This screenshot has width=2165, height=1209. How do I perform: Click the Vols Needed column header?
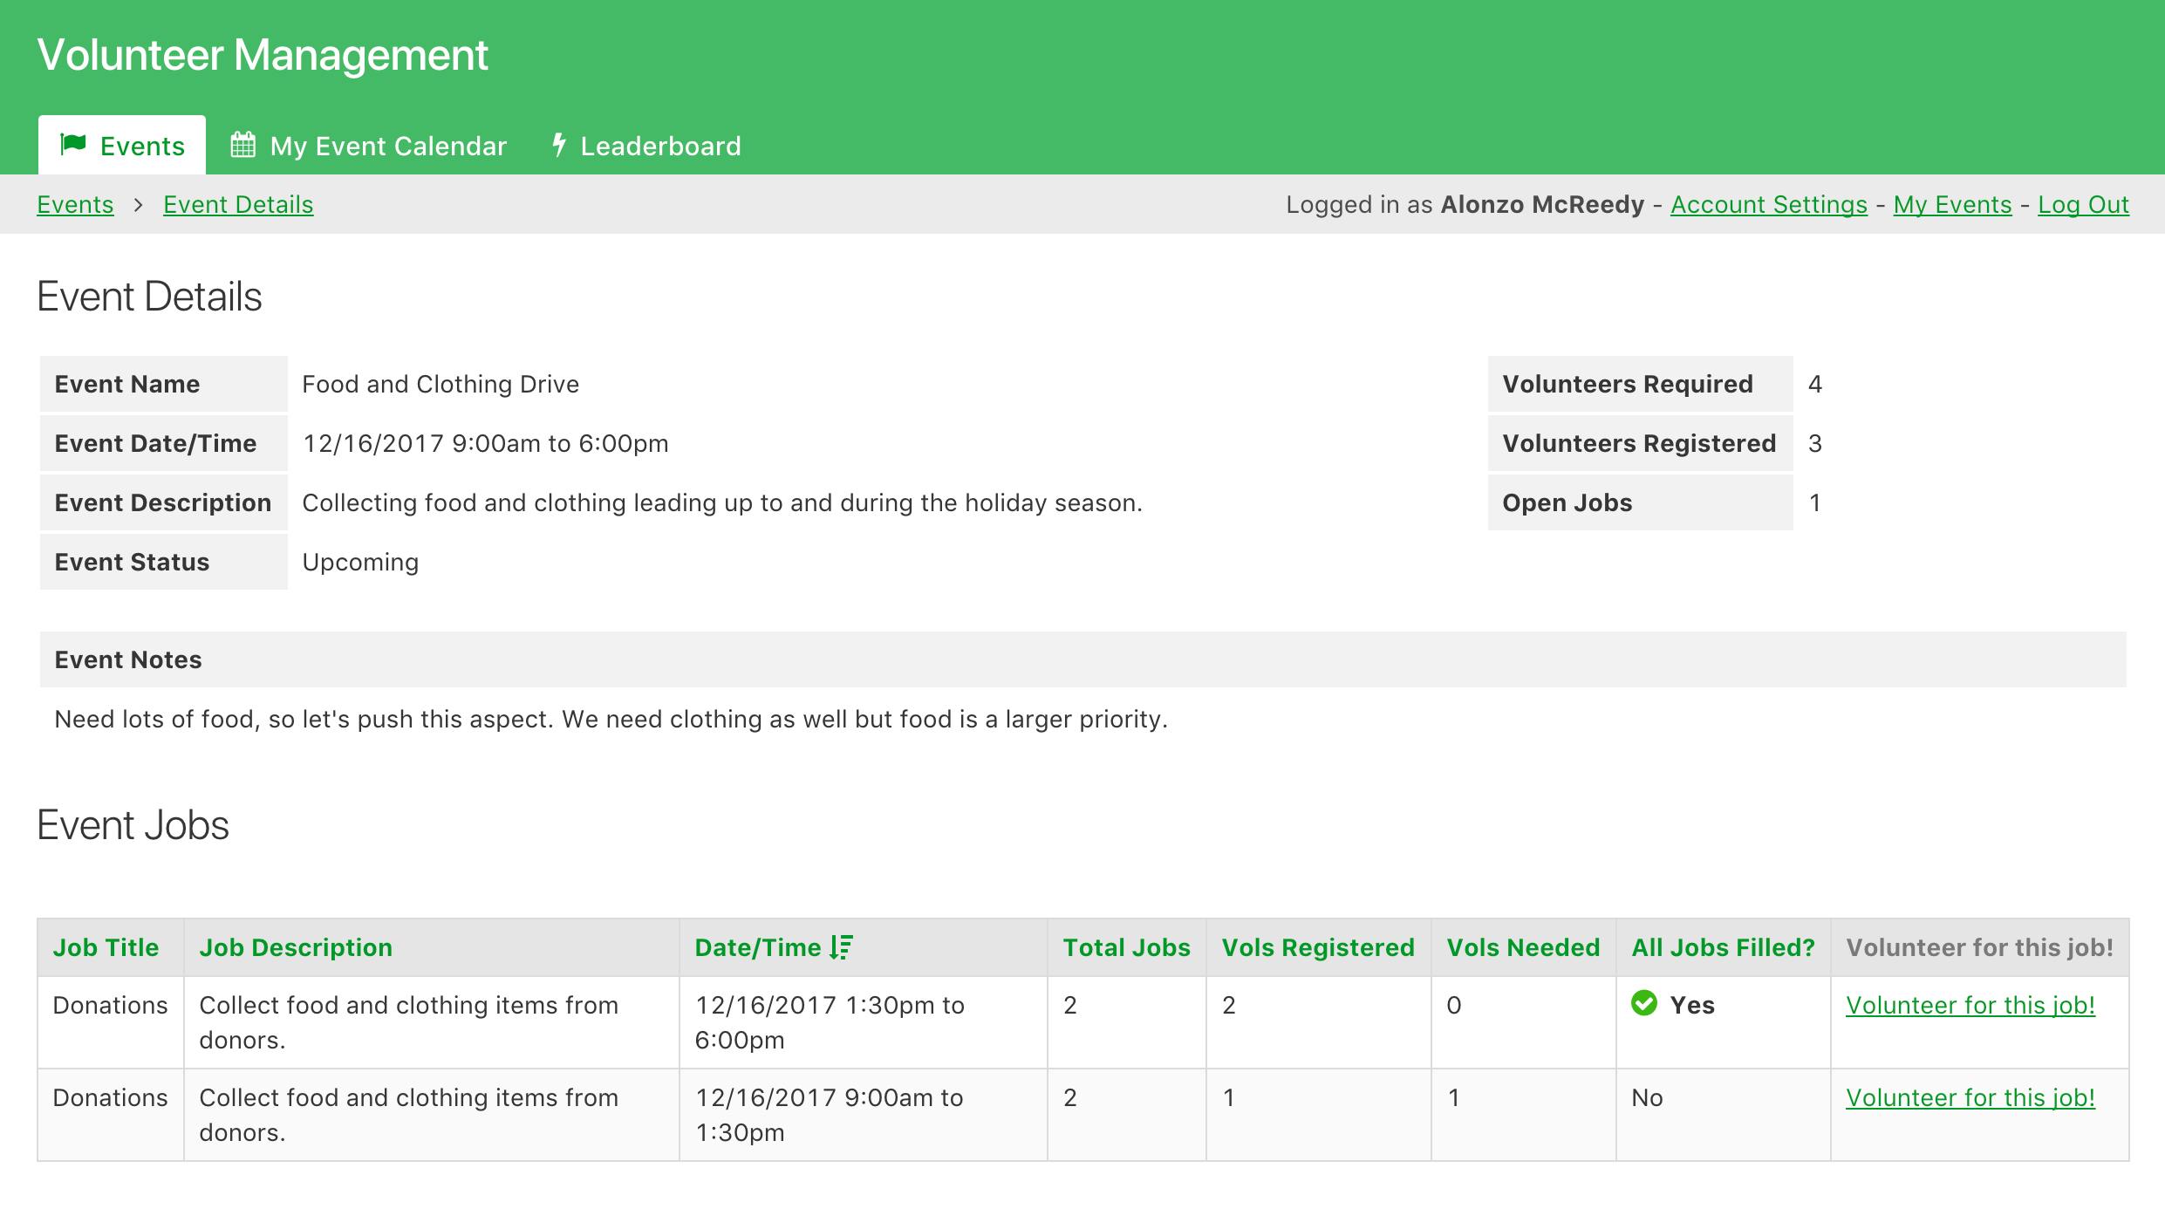pos(1523,947)
